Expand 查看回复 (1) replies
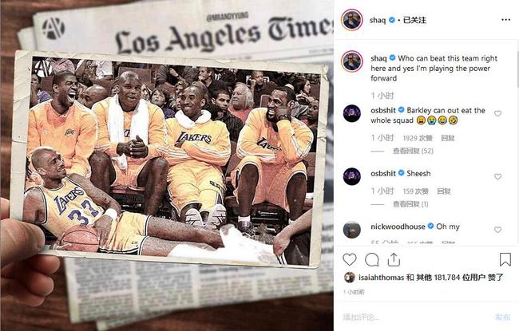 click(410, 204)
